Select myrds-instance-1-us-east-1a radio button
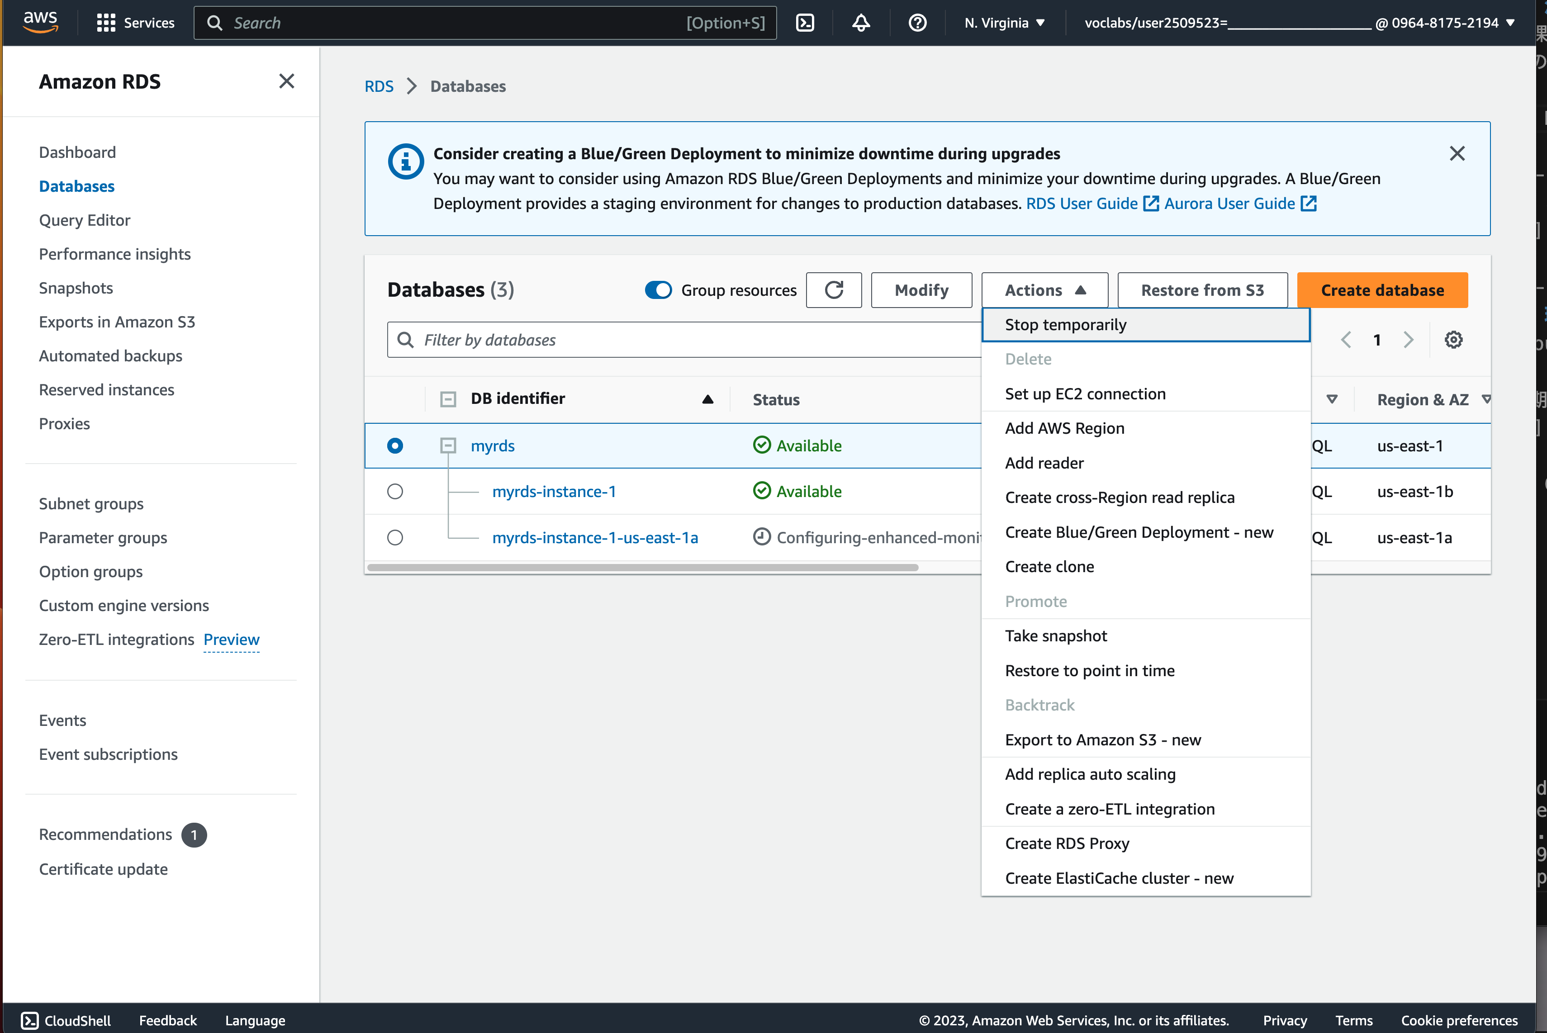1547x1033 pixels. pos(394,538)
